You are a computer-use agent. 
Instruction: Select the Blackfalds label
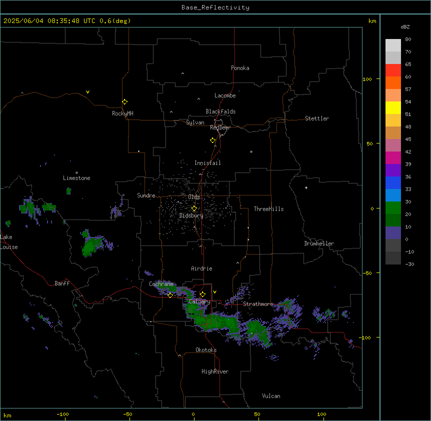click(x=220, y=111)
